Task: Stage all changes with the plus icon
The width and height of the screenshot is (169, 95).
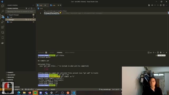Action: pos(31,20)
